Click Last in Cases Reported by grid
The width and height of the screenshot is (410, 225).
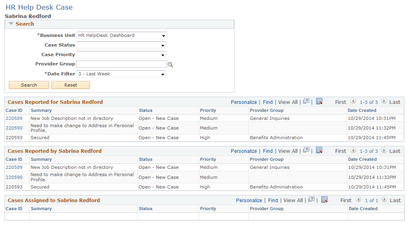pyautogui.click(x=395, y=151)
